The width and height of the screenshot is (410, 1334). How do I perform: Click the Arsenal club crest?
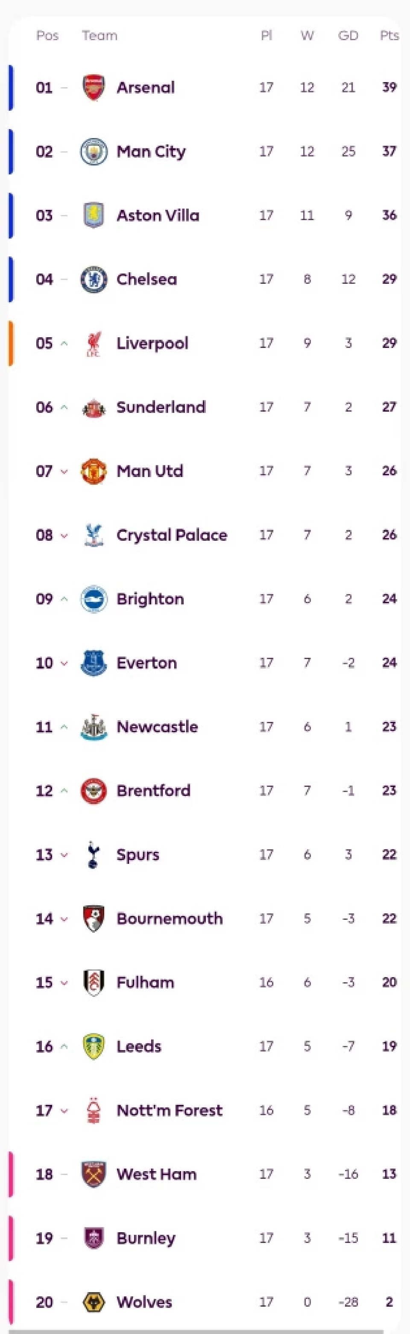coord(94,88)
